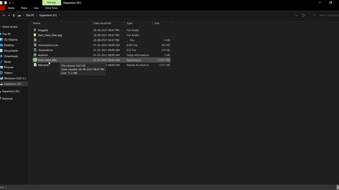This screenshot has height=190, width=339.
Task: Click the Start_Here_Win file name
Action: point(47,60)
